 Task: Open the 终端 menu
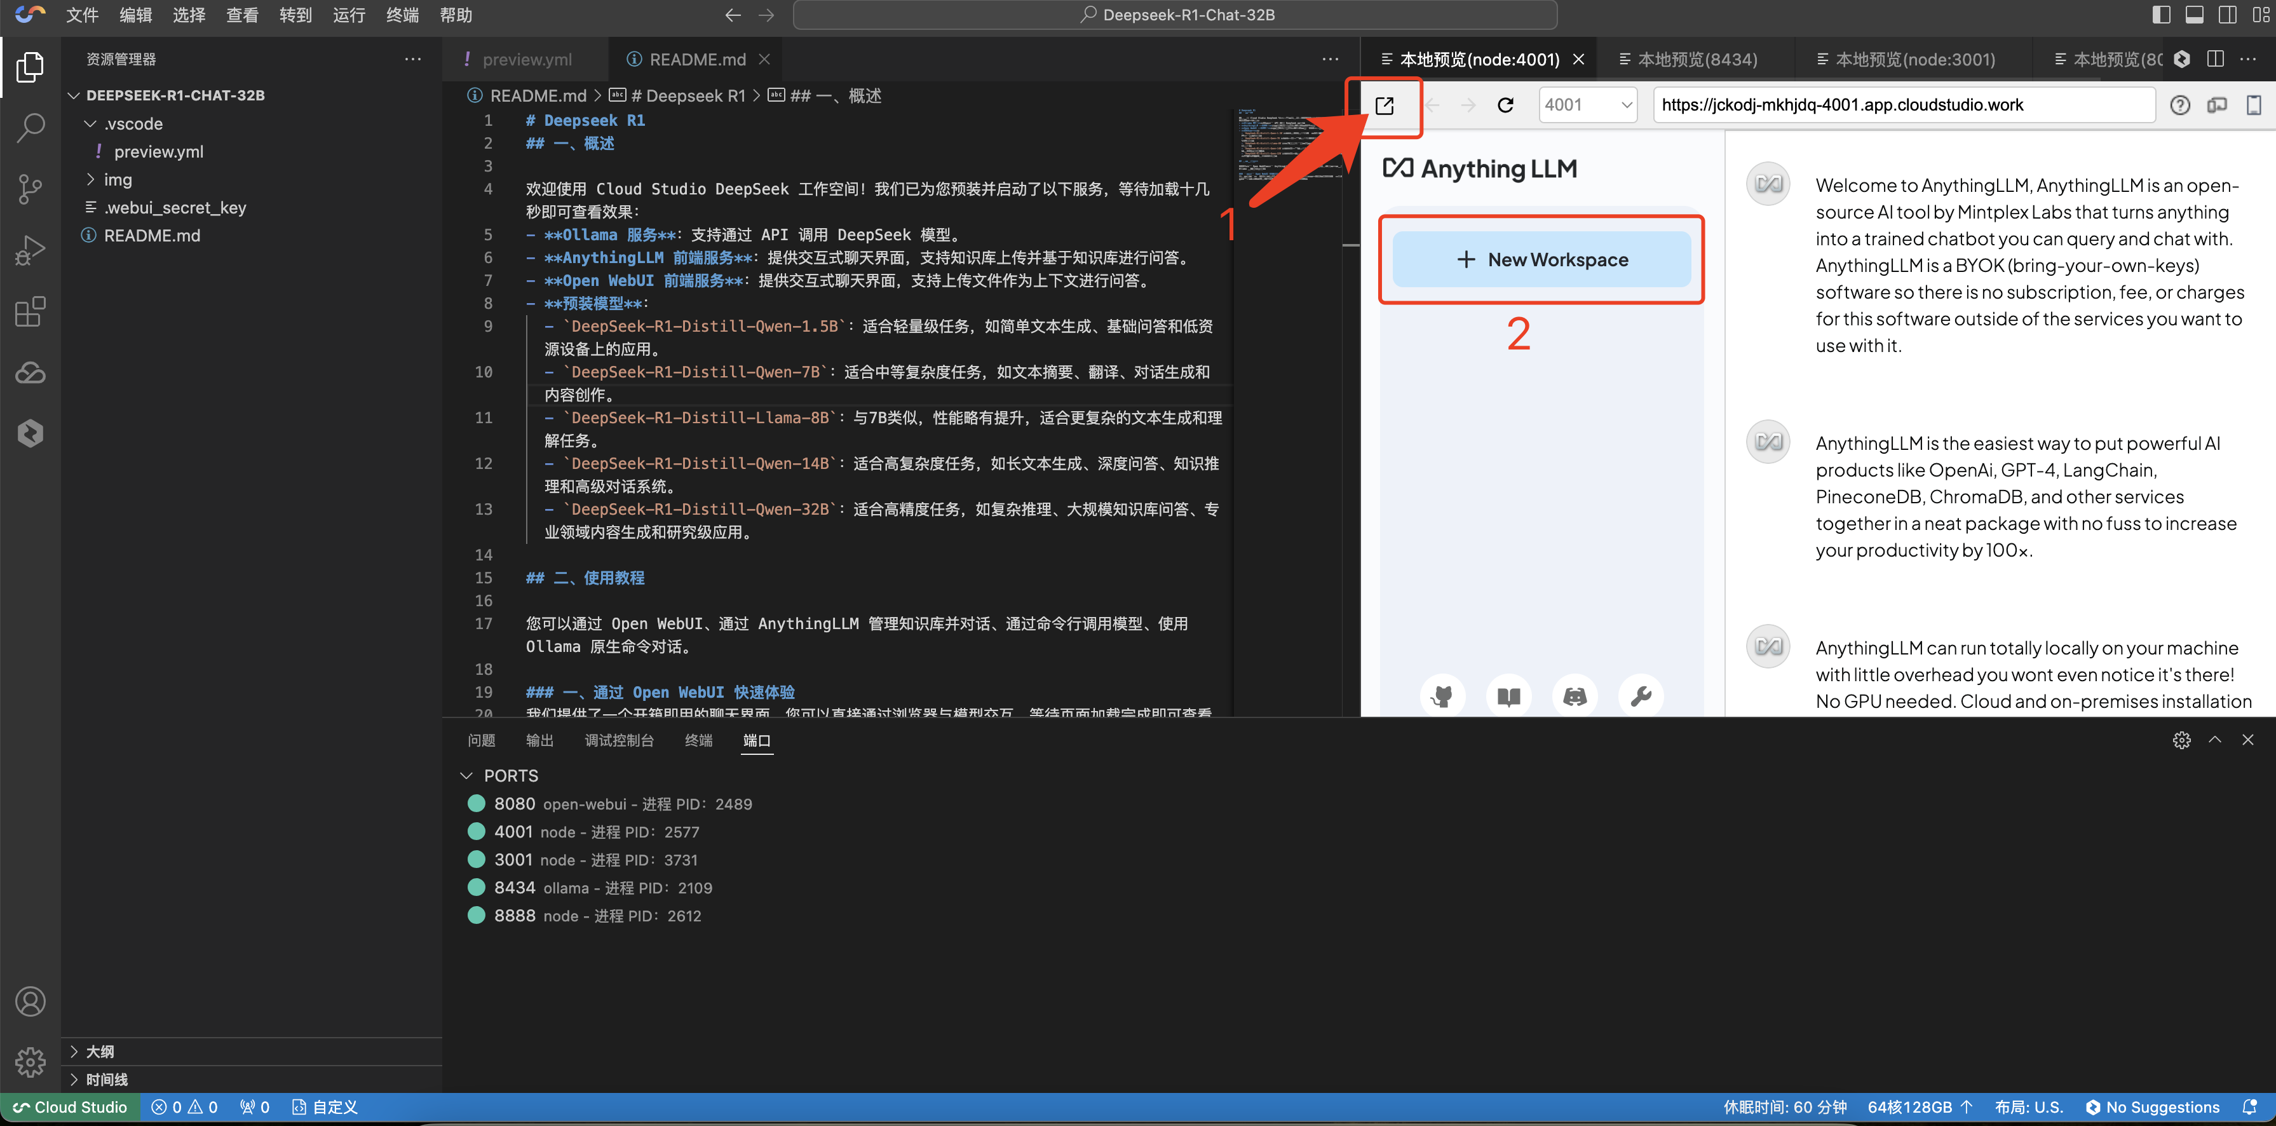(403, 15)
